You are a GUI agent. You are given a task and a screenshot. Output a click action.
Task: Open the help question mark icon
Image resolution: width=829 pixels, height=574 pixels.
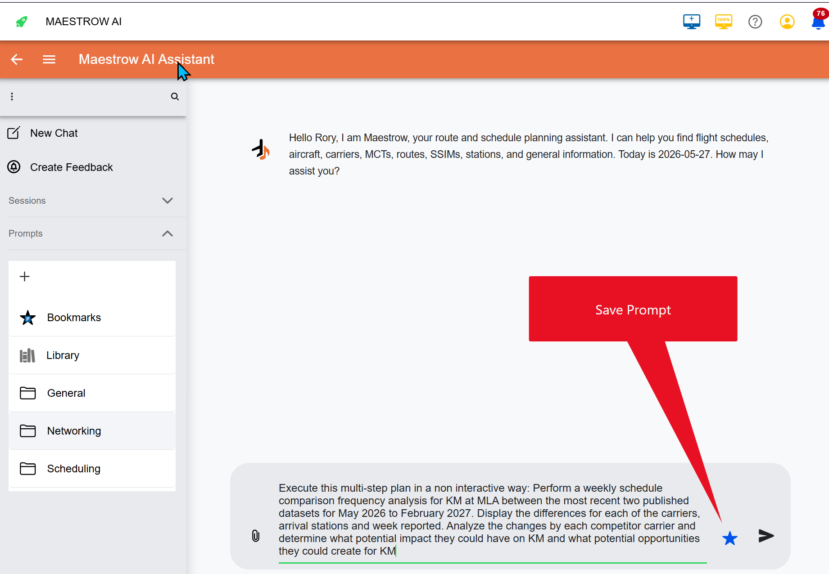(x=755, y=22)
